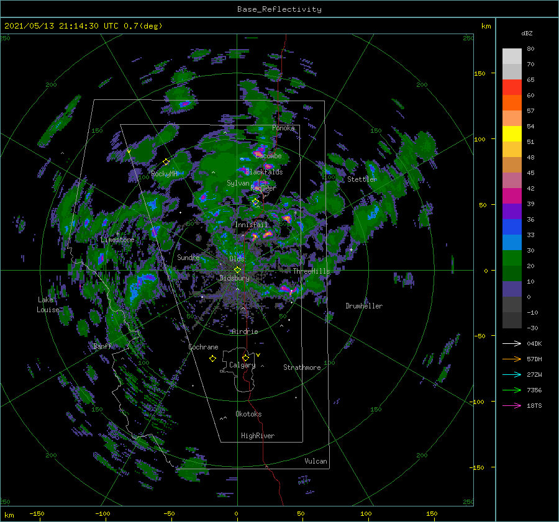
Task: Click the Ponoka city label
Action: pyautogui.click(x=283, y=128)
